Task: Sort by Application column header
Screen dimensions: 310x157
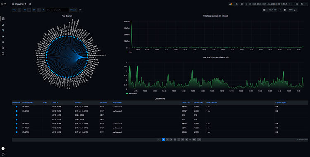Action: pyautogui.click(x=117, y=102)
